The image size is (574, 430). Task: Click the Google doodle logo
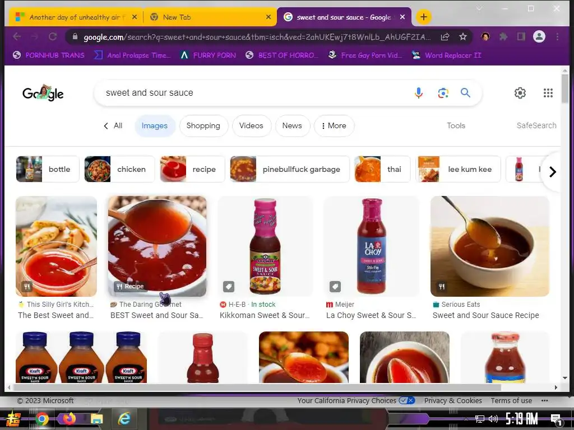tap(43, 93)
